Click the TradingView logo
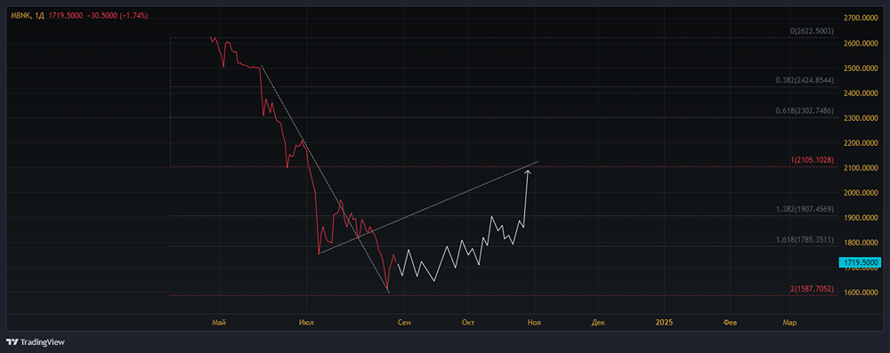 pos(36,342)
